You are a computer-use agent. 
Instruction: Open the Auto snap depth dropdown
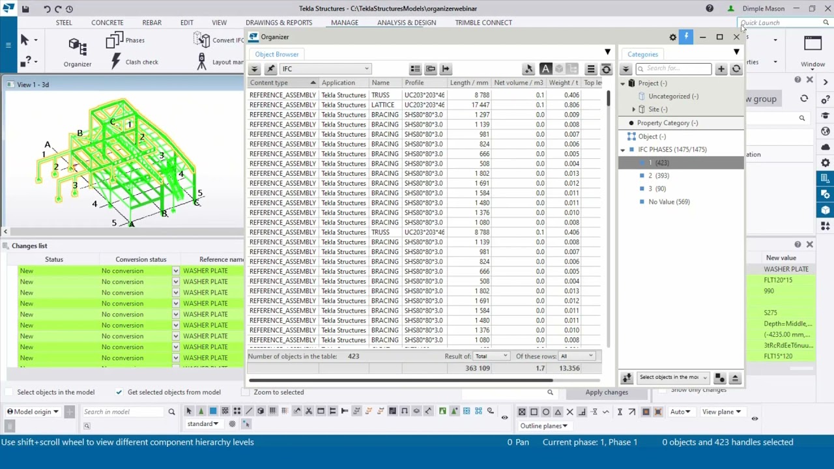click(680, 412)
